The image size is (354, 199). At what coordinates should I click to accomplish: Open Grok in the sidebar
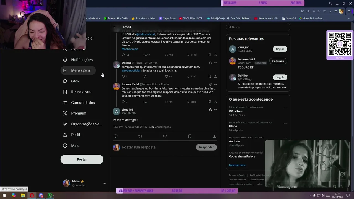tap(71, 81)
